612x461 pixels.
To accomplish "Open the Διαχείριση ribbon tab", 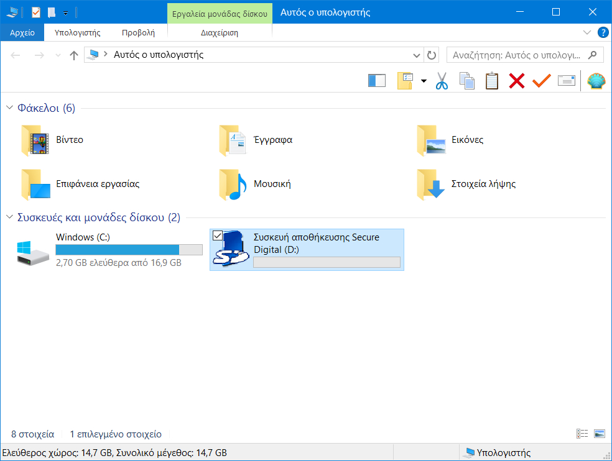I will click(x=220, y=33).
